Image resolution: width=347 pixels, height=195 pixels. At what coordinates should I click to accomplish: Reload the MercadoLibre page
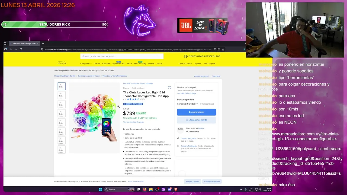pyautogui.click(x=21, y=49)
